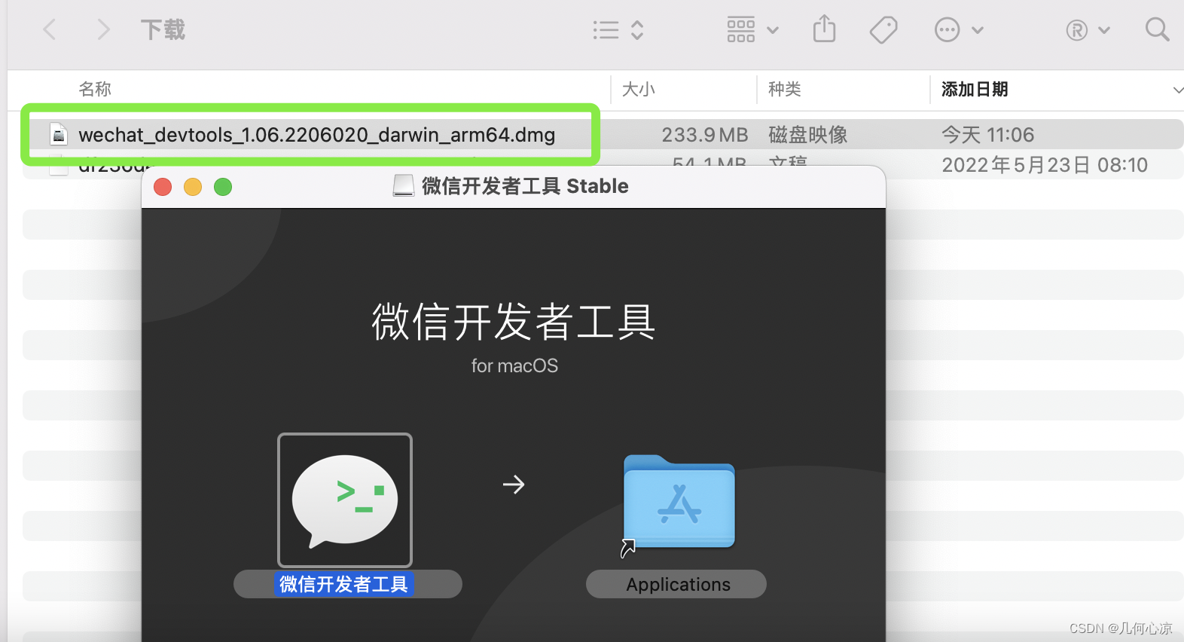Minimize the 微信开发者工具 Stable window
This screenshot has height=642, width=1184.
(x=193, y=187)
